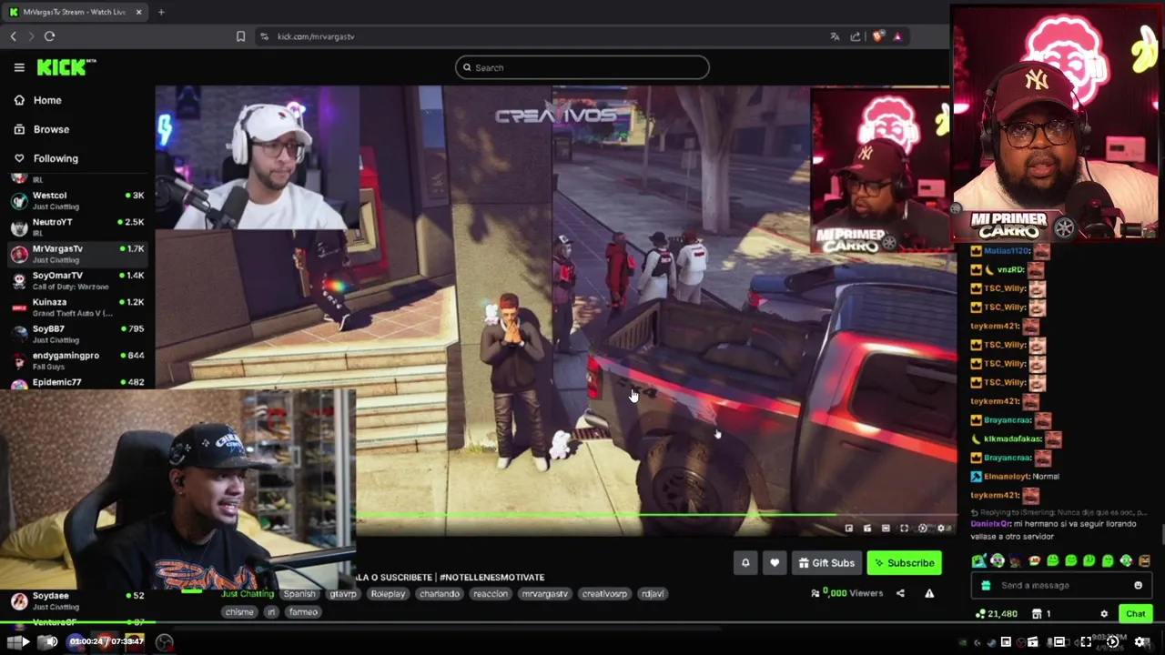Screen dimensions: 1165x655
Task: Select the charlando tag
Action: 440,594
